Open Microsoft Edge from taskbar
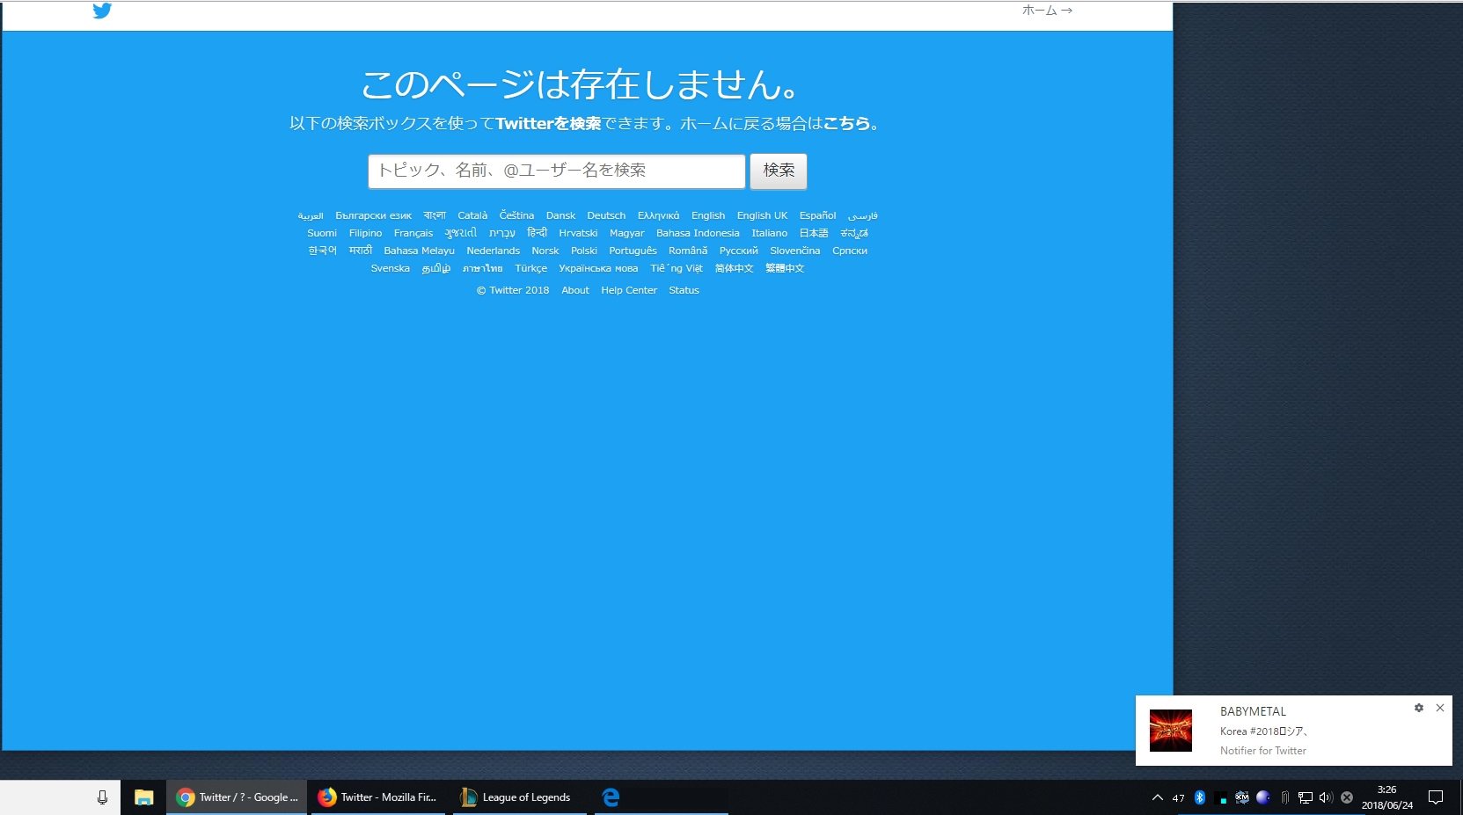 [x=611, y=797]
